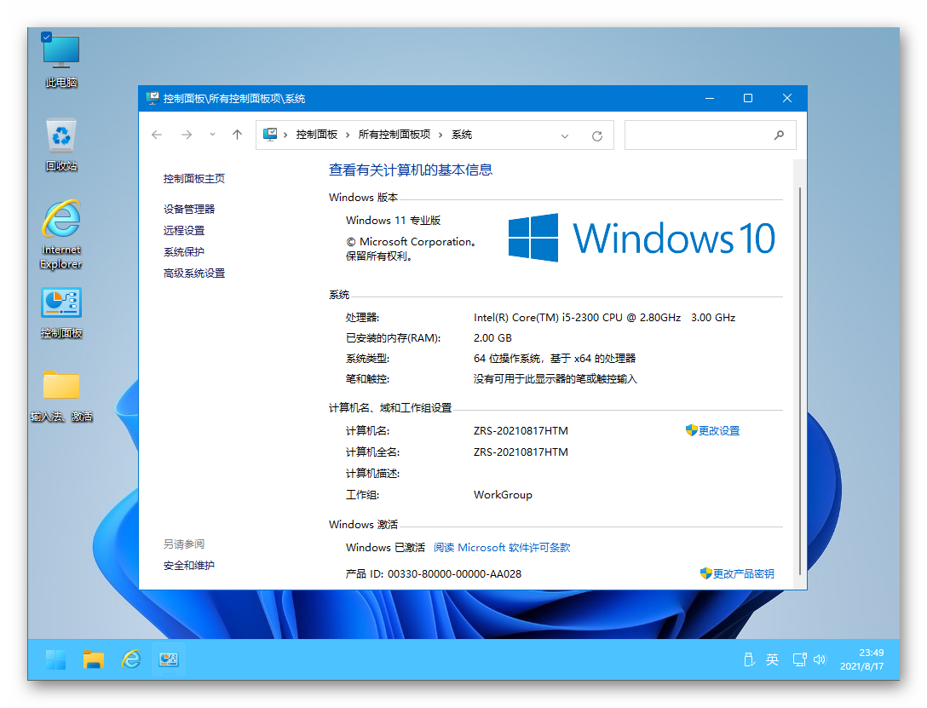Navigate to 所有控制面板项 breadcrumb
Viewport: 927px width, 708px height.
tap(394, 135)
